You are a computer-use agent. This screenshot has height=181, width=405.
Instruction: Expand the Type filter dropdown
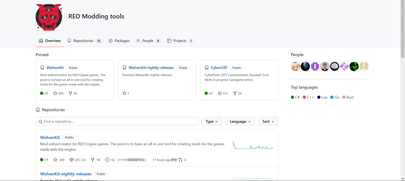pyautogui.click(x=211, y=121)
